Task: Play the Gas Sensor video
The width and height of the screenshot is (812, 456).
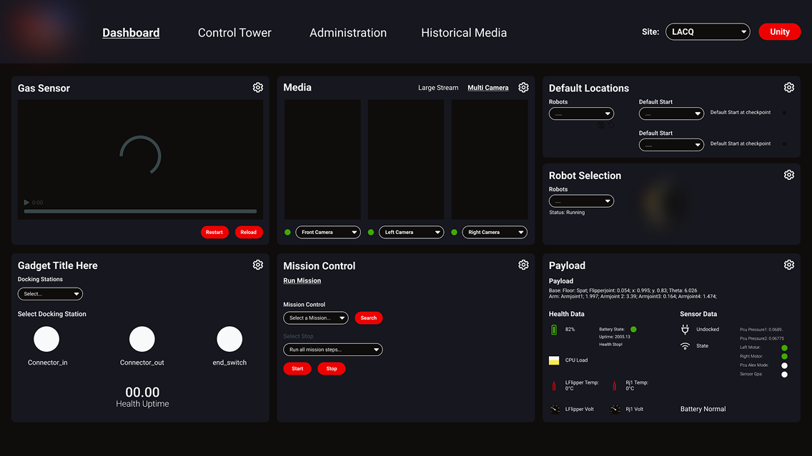Action: [x=26, y=202]
